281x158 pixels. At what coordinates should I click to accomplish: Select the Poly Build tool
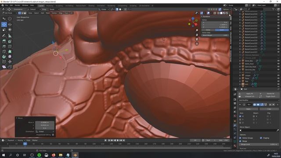click(x=10, y=52)
